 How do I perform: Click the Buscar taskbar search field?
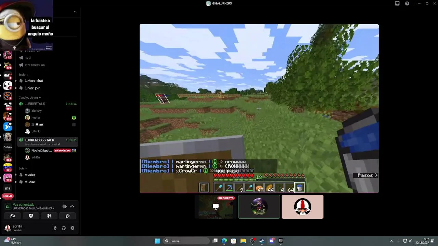click(x=186, y=241)
